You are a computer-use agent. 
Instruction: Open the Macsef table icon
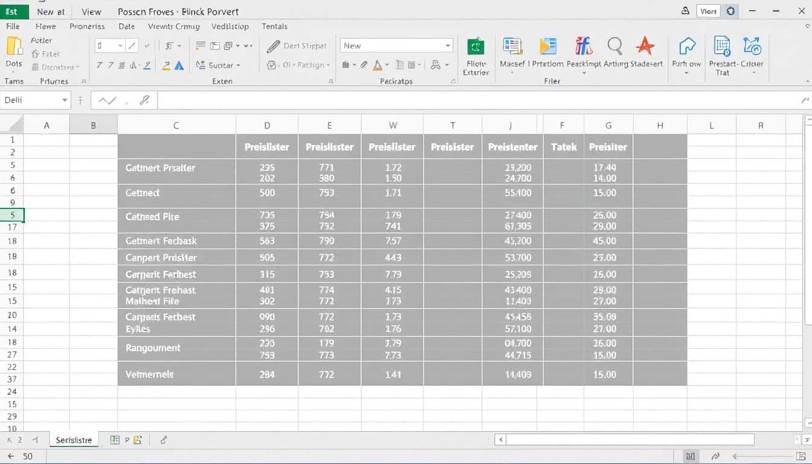coord(512,47)
